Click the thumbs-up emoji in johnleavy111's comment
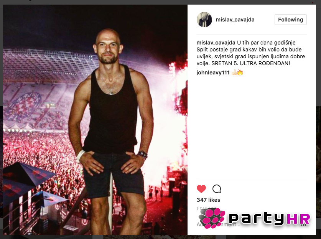Viewport: 321px width, 239px height. pyautogui.click(x=234, y=72)
